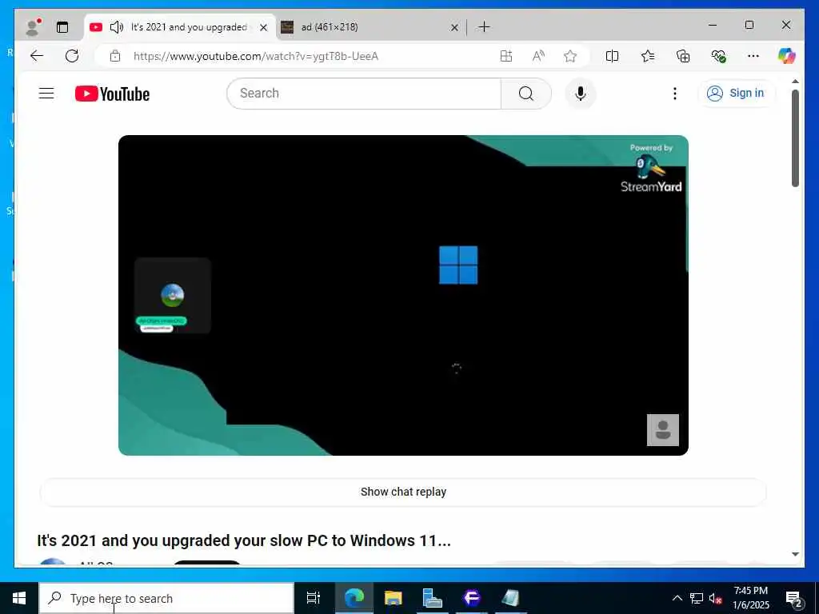This screenshot has height=614, width=819.
Task: Click the YouTube search magnifier button
Action: pos(526,94)
